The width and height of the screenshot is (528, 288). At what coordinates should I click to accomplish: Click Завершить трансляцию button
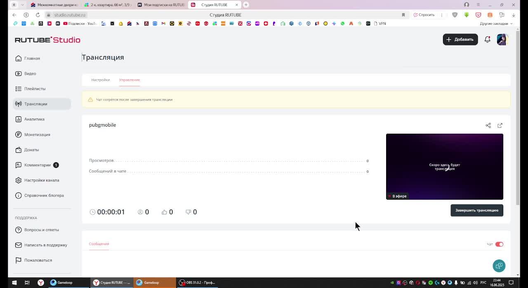tap(477, 210)
